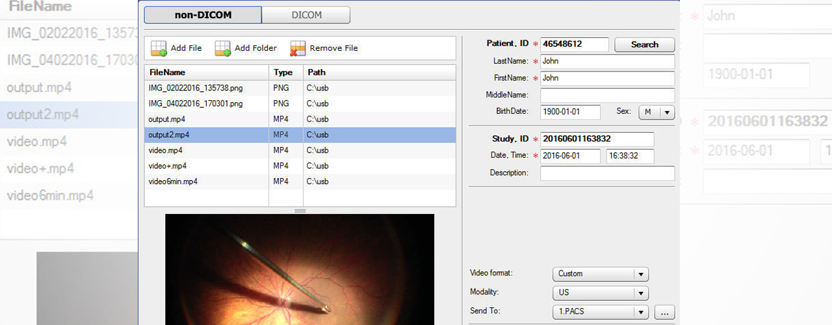Screen dimensions: 832x325
Task: Sort by the Type column header
Action: tap(286, 72)
